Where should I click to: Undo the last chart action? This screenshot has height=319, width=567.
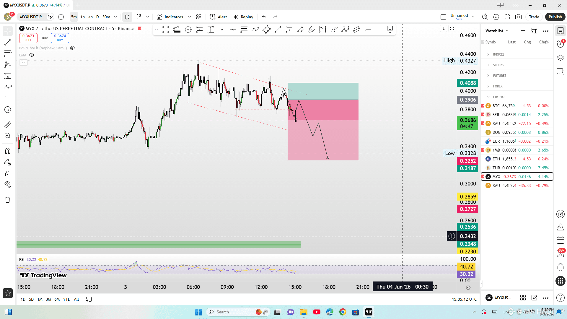[x=264, y=17]
